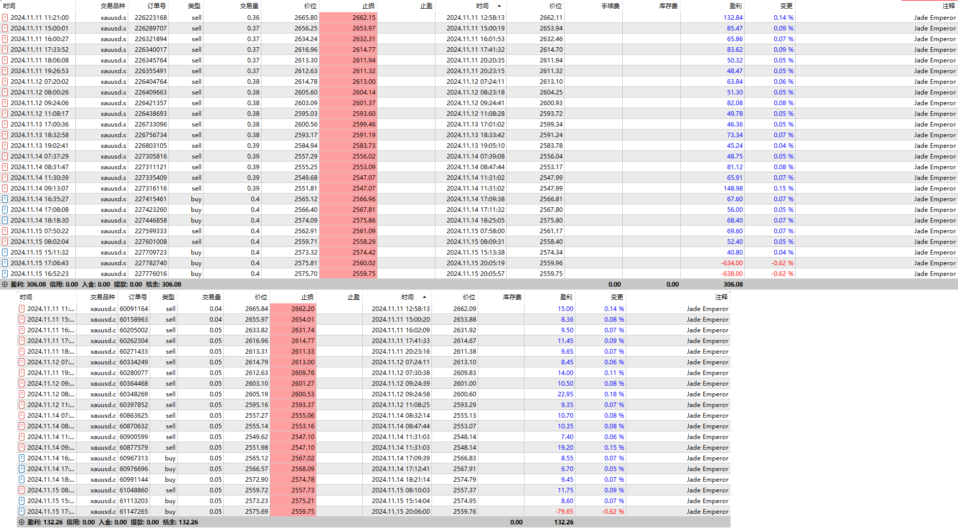Expand the summary row showing 盈利: 132.26

[x=22, y=522]
